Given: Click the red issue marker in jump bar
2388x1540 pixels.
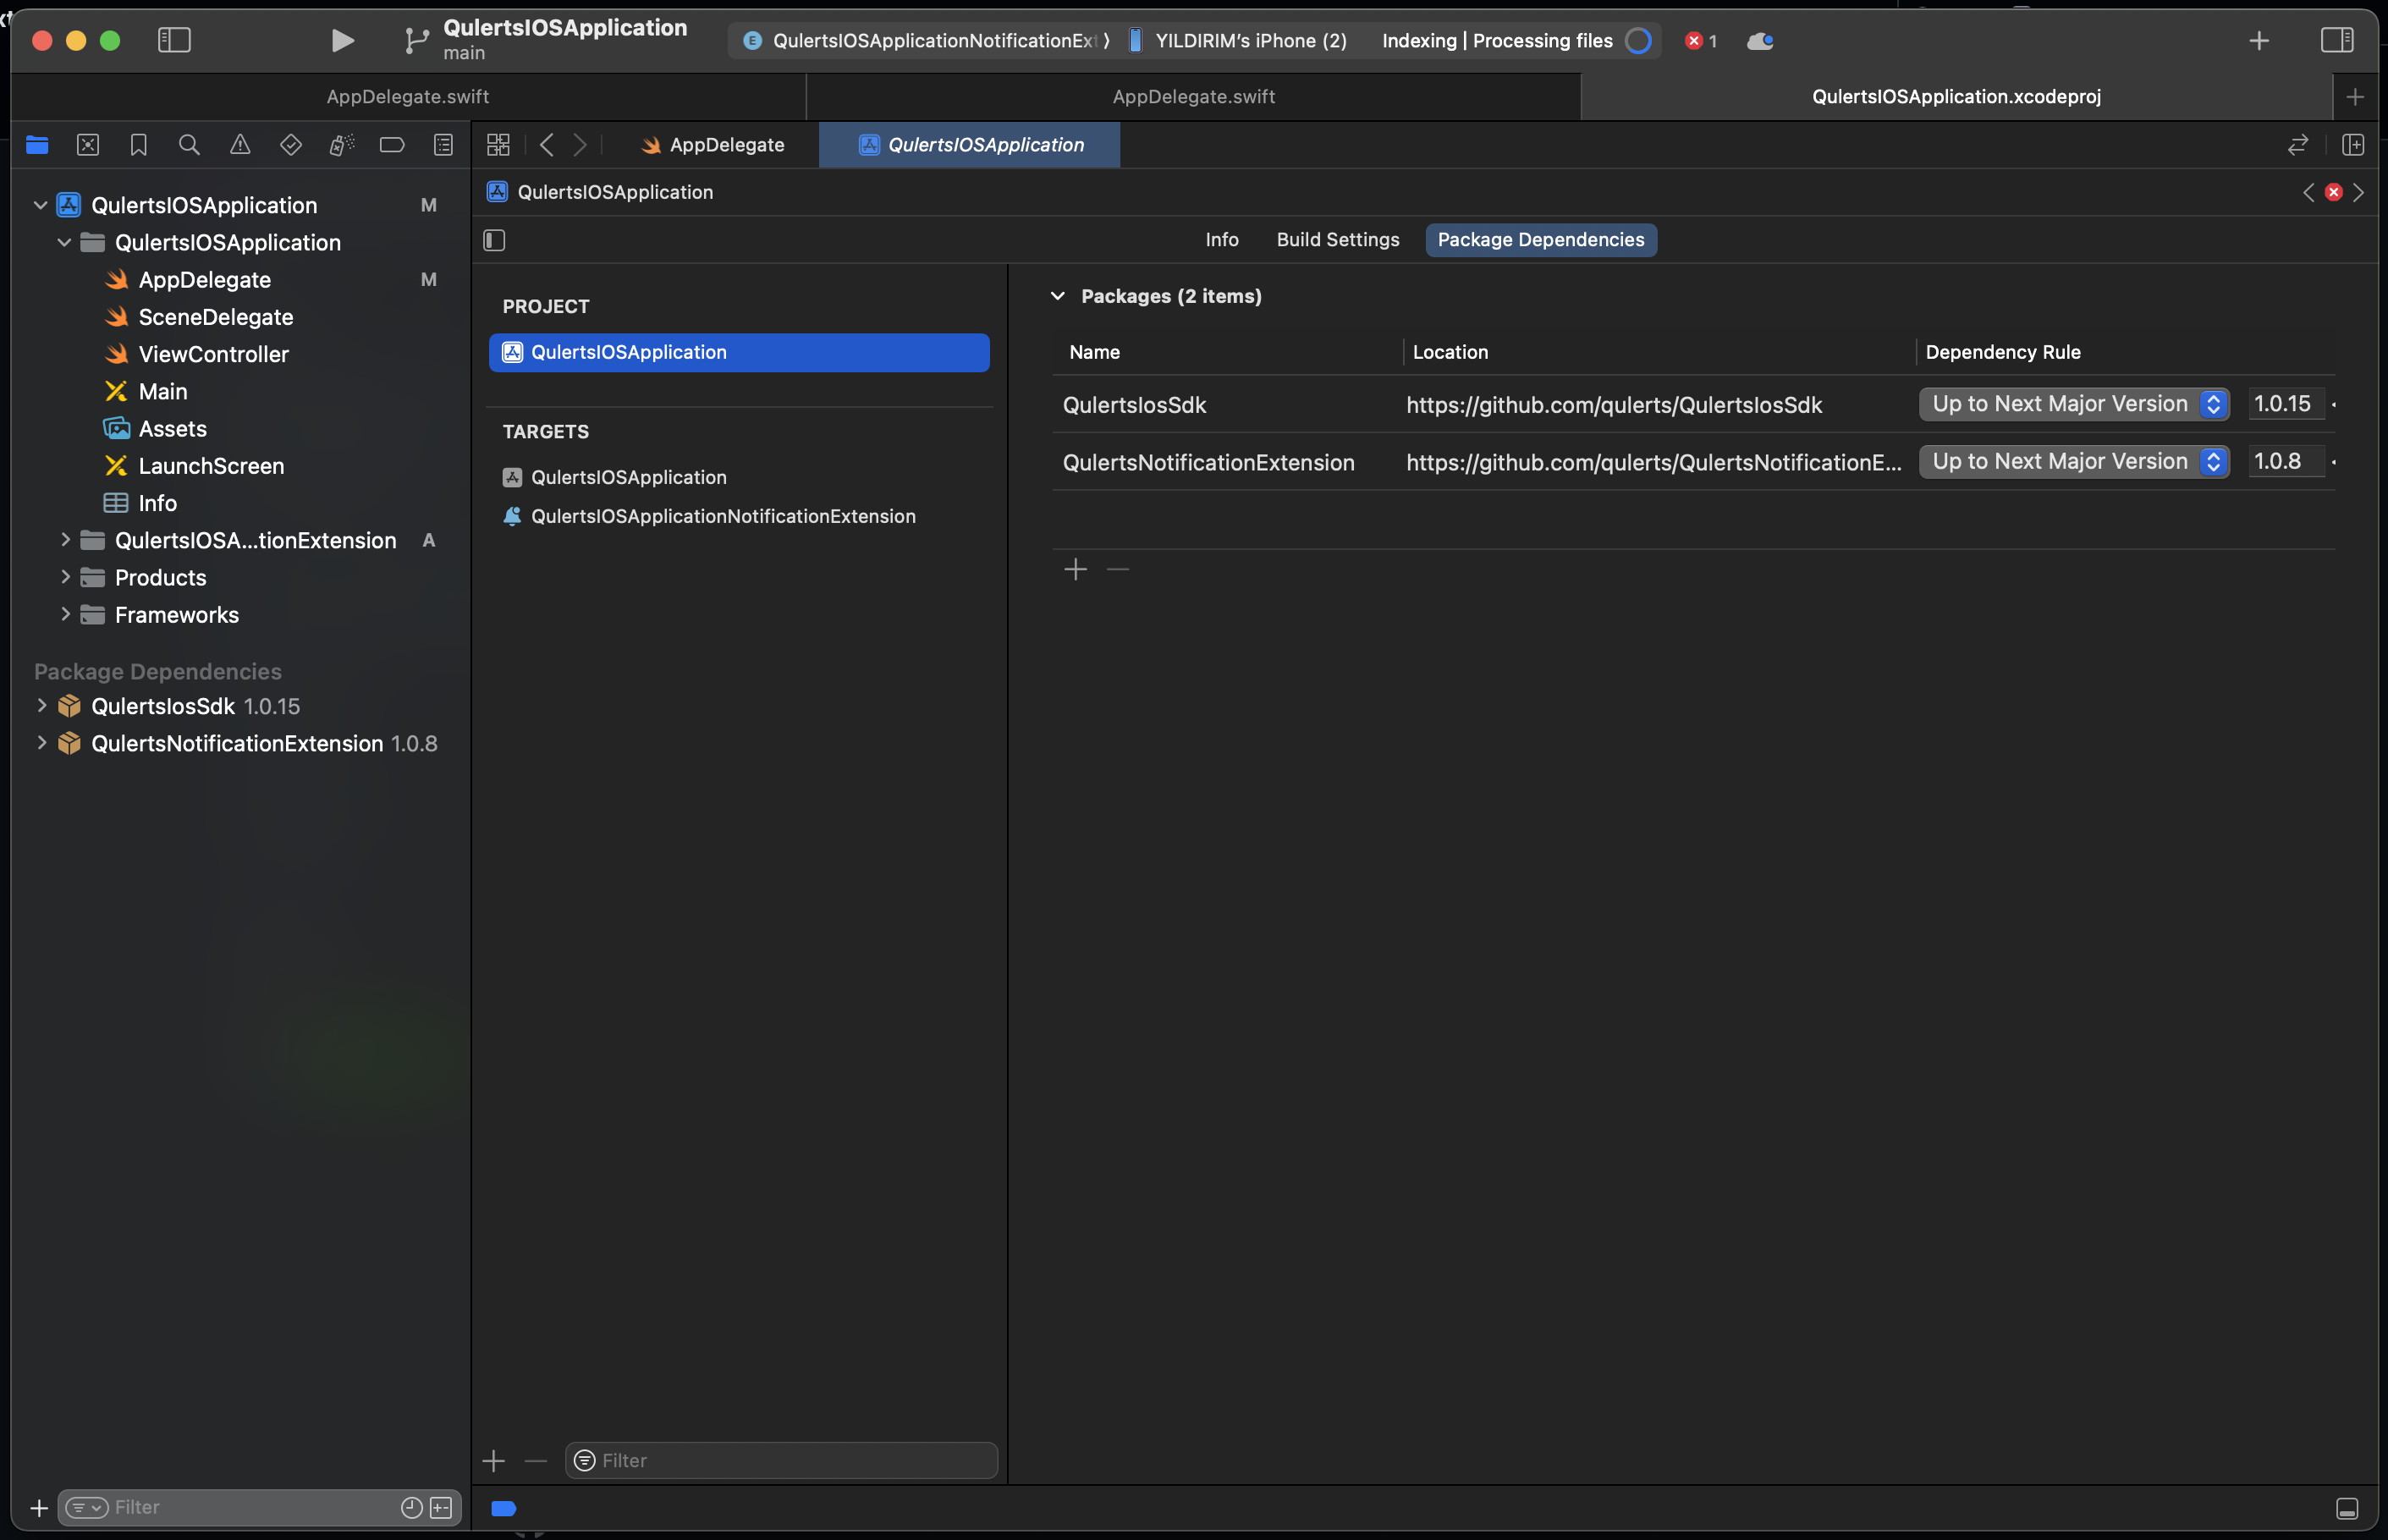Looking at the screenshot, I should coord(2333,192).
